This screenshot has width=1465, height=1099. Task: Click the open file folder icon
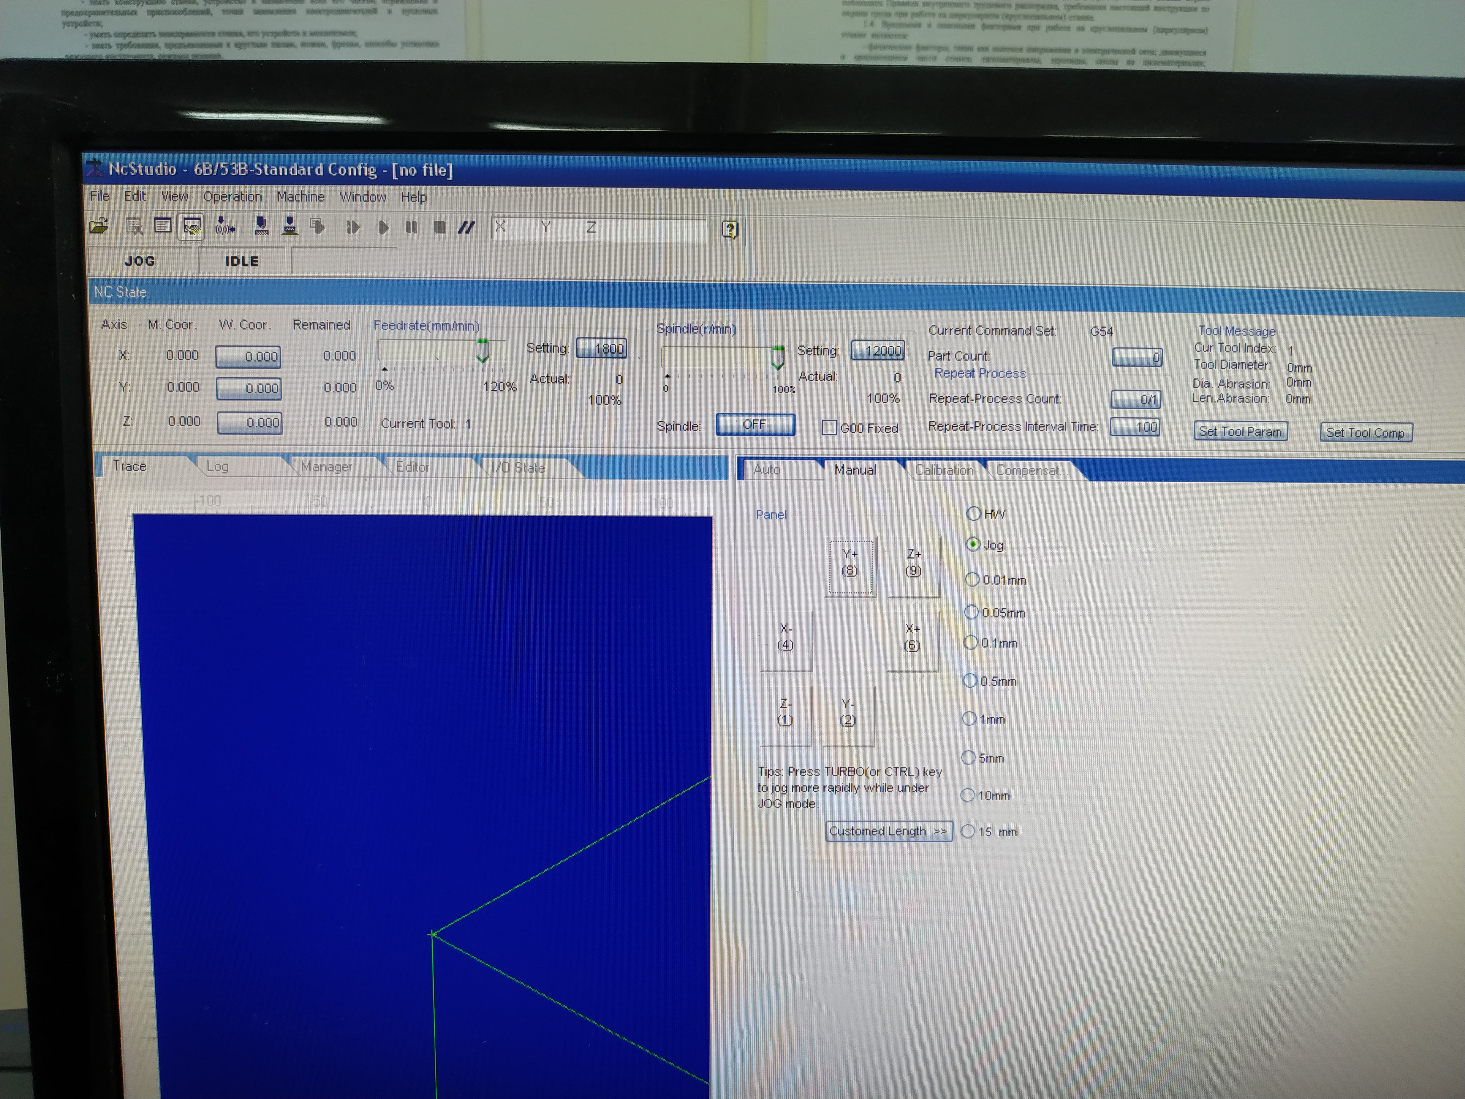(x=99, y=226)
